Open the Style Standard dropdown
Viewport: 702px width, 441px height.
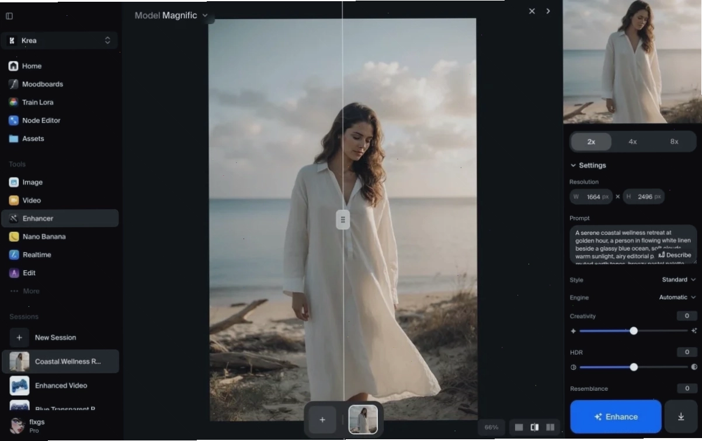(679, 280)
